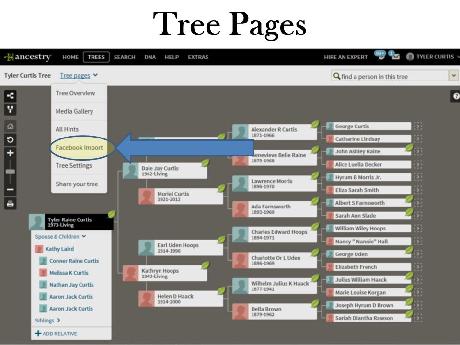Click the Tyler Curtis profile avatar
This screenshot has height=345, width=460.
[410, 57]
